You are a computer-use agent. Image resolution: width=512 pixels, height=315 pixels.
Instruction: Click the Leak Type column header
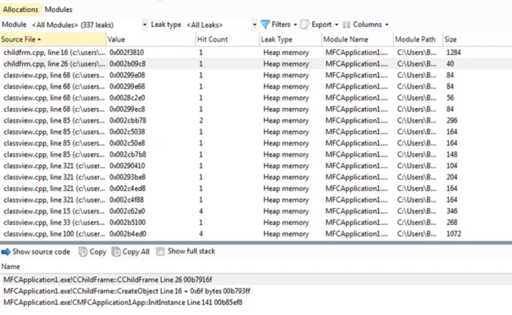[x=276, y=39]
